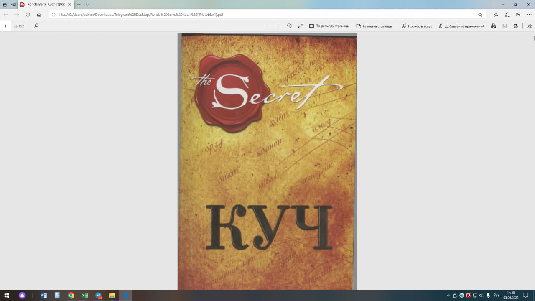Zoom out of the PDF
Screen dimensions: 535x301
tap(267, 26)
